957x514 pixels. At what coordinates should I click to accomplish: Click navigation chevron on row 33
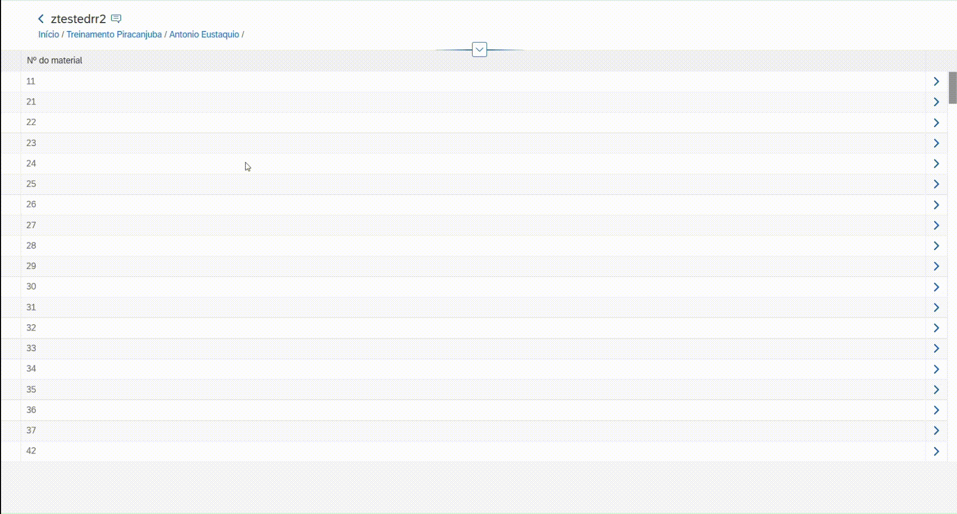coord(936,348)
